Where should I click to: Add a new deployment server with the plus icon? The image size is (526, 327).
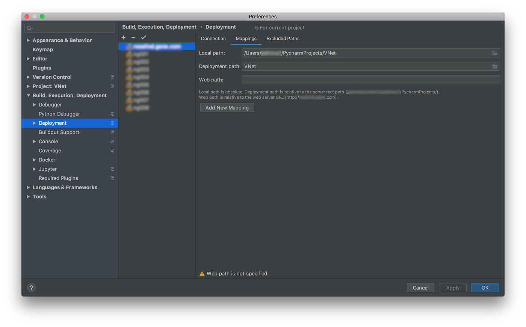[x=123, y=37]
